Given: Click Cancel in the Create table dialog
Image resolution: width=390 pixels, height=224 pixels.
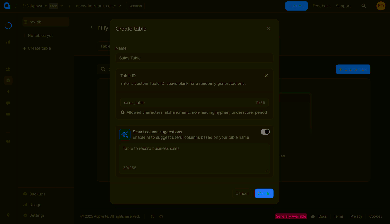Looking at the screenshot, I should (x=242, y=193).
